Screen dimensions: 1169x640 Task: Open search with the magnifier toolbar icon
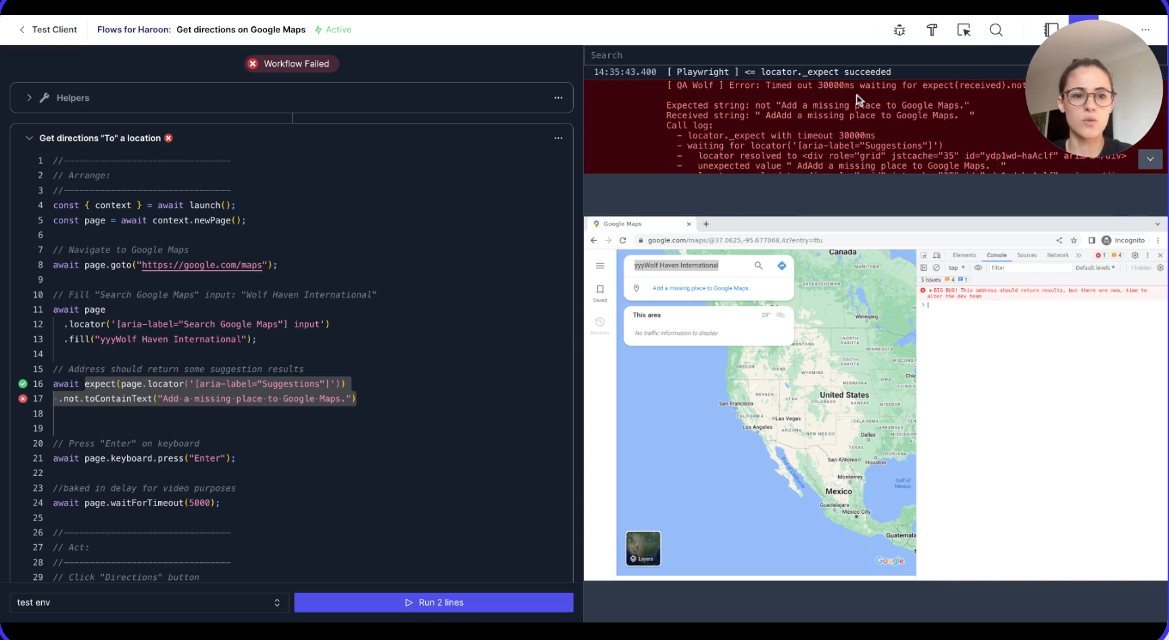pos(996,30)
